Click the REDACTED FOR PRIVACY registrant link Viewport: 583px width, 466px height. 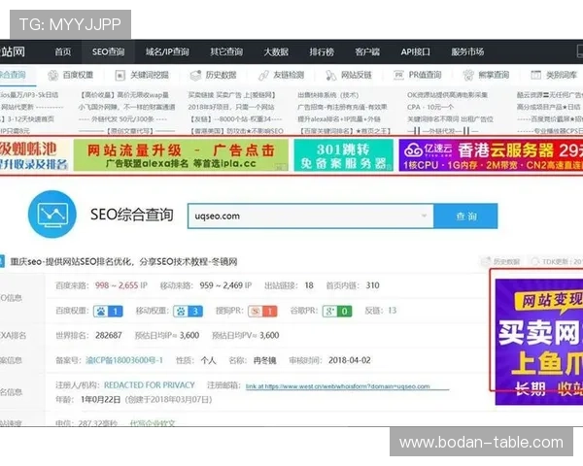pyautogui.click(x=149, y=385)
